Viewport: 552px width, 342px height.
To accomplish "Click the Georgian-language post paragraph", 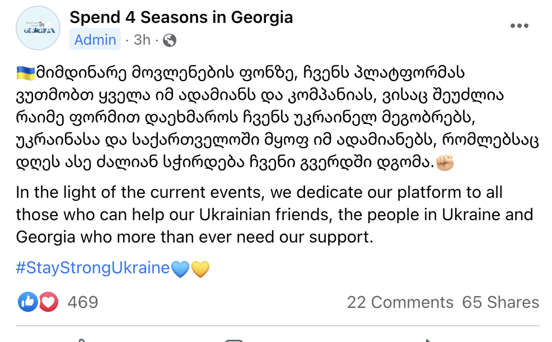I will tap(269, 118).
